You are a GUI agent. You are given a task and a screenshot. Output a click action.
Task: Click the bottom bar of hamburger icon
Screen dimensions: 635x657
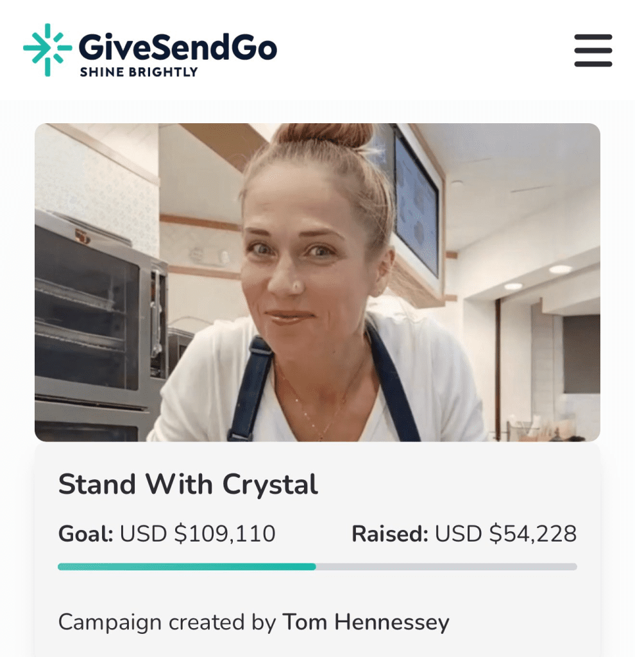coord(593,64)
